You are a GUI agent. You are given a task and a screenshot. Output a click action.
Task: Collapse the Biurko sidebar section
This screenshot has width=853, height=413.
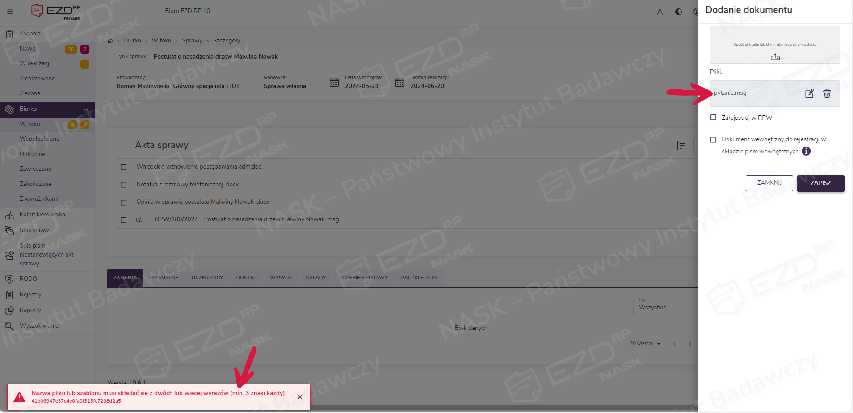86,110
